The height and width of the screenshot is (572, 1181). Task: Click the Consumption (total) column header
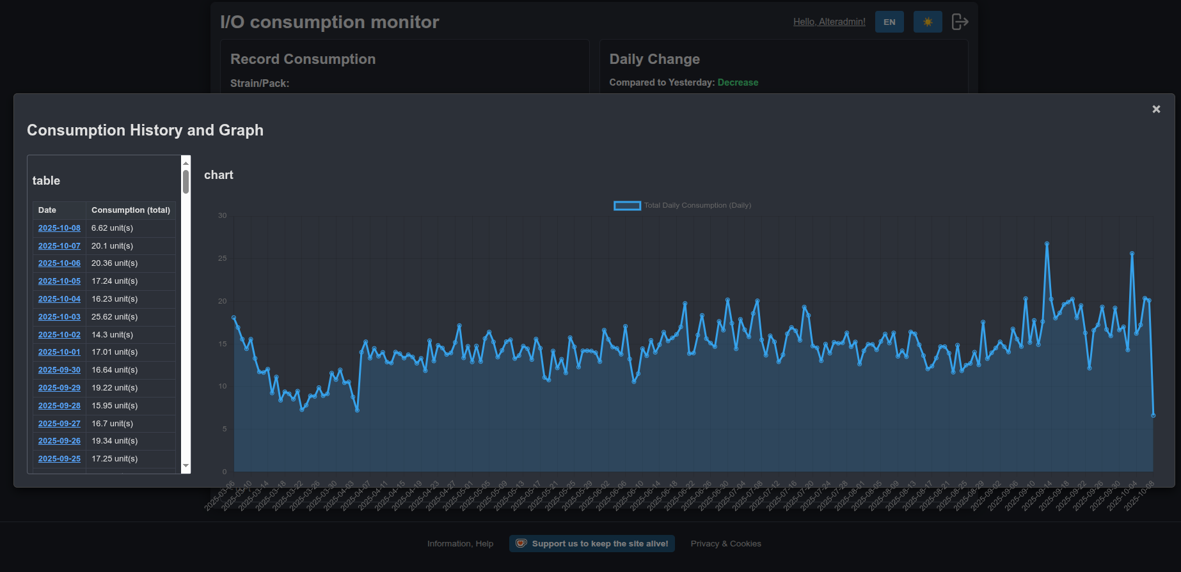pos(131,210)
